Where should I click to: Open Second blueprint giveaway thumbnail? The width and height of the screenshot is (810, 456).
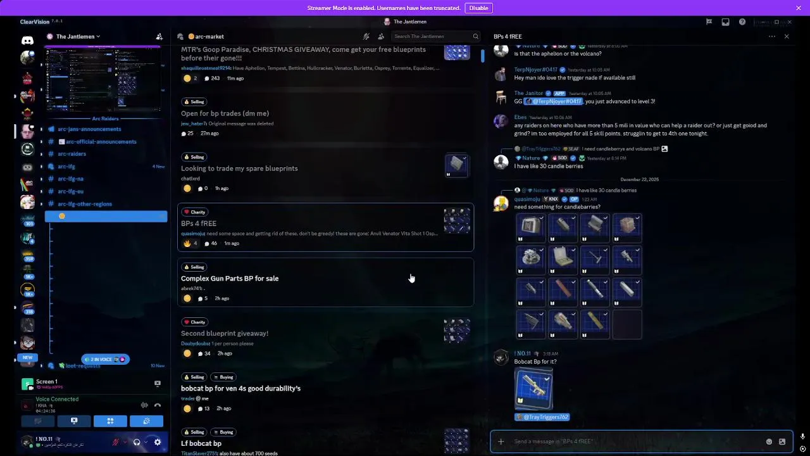coord(457,331)
